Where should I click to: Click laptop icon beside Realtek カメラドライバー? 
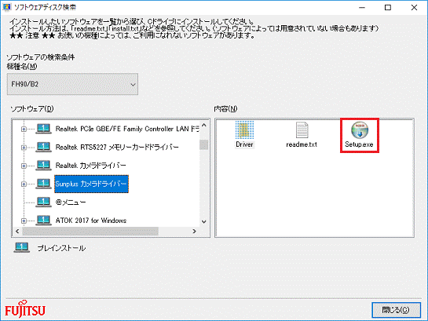(x=43, y=165)
